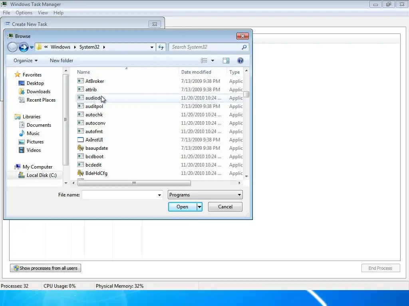The height and width of the screenshot is (306, 409).
Task: Open the File name dropdown arrow
Action: pyautogui.click(x=159, y=195)
